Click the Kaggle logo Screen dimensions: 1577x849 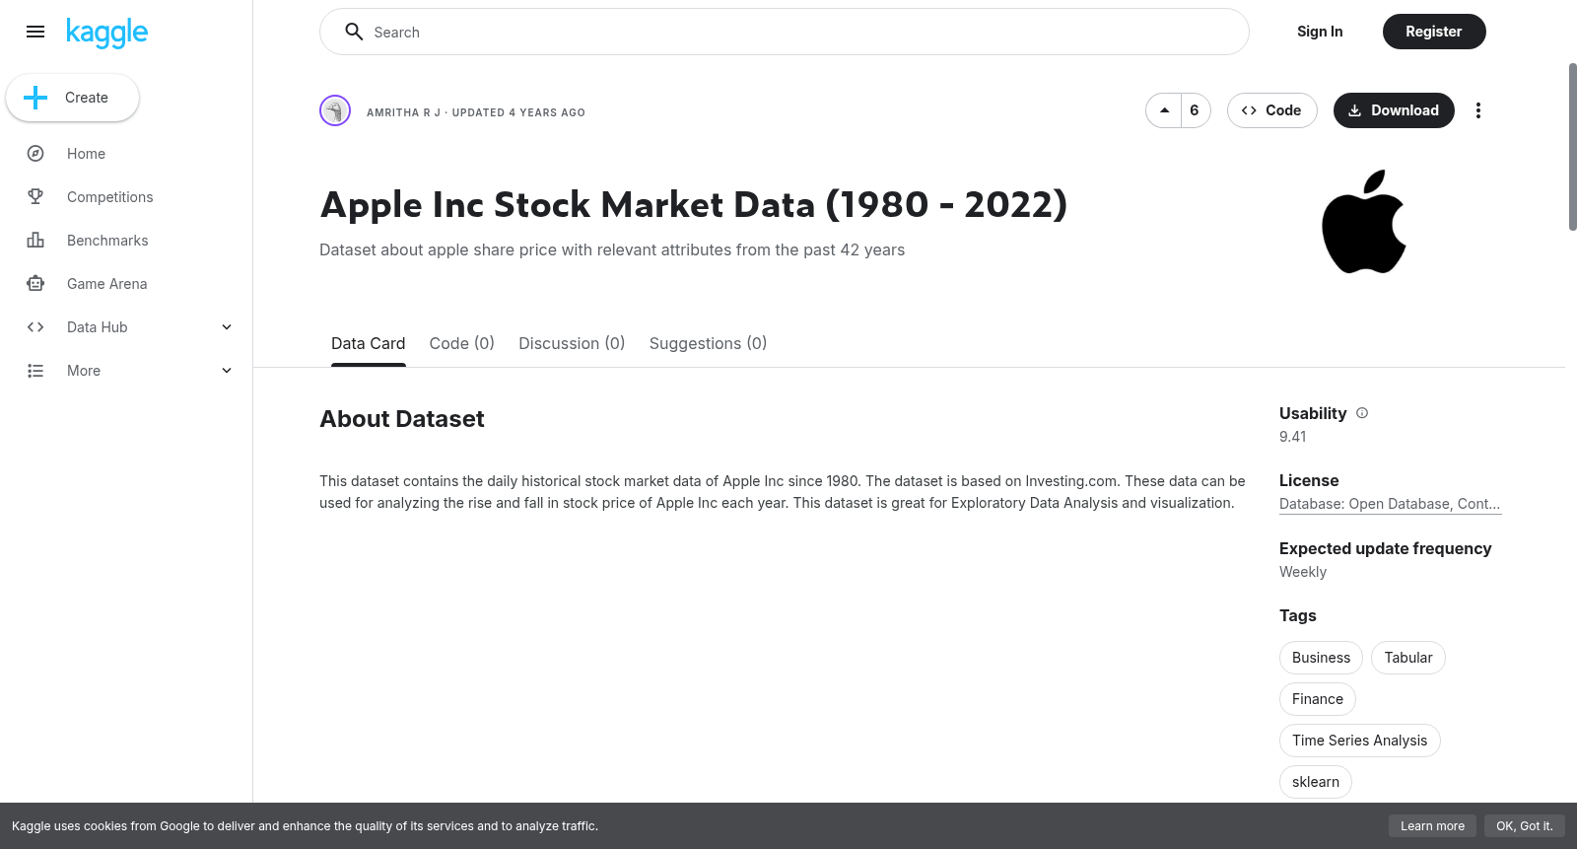click(106, 33)
